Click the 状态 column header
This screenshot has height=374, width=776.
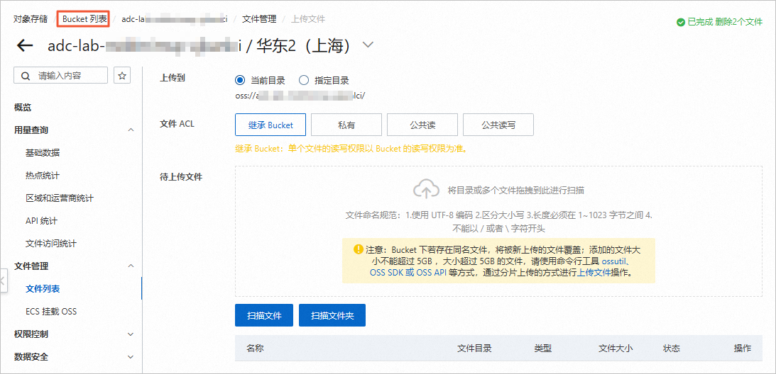point(672,348)
